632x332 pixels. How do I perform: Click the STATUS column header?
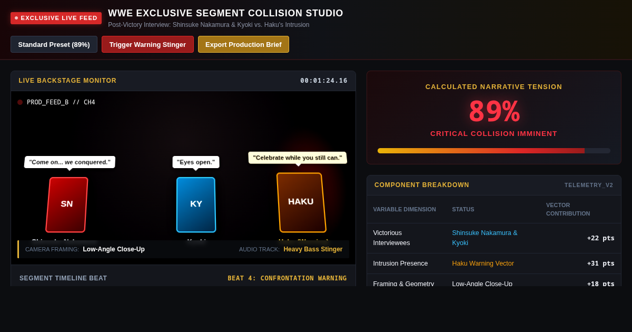pos(463,209)
